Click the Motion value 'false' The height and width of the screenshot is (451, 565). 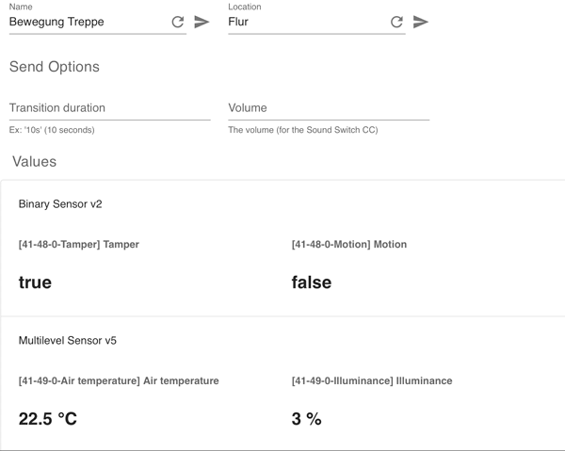[x=312, y=282]
